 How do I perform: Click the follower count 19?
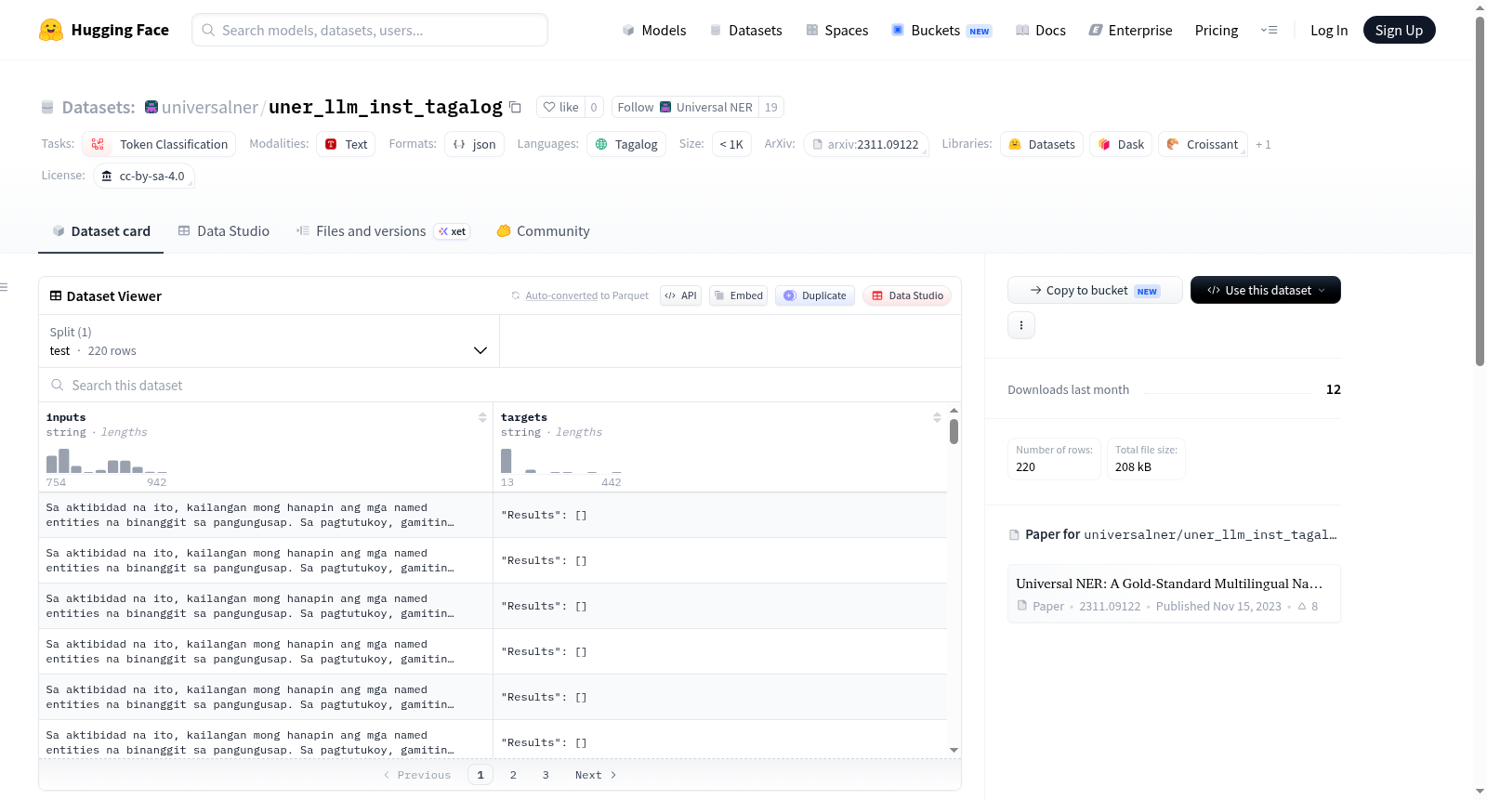tap(771, 107)
